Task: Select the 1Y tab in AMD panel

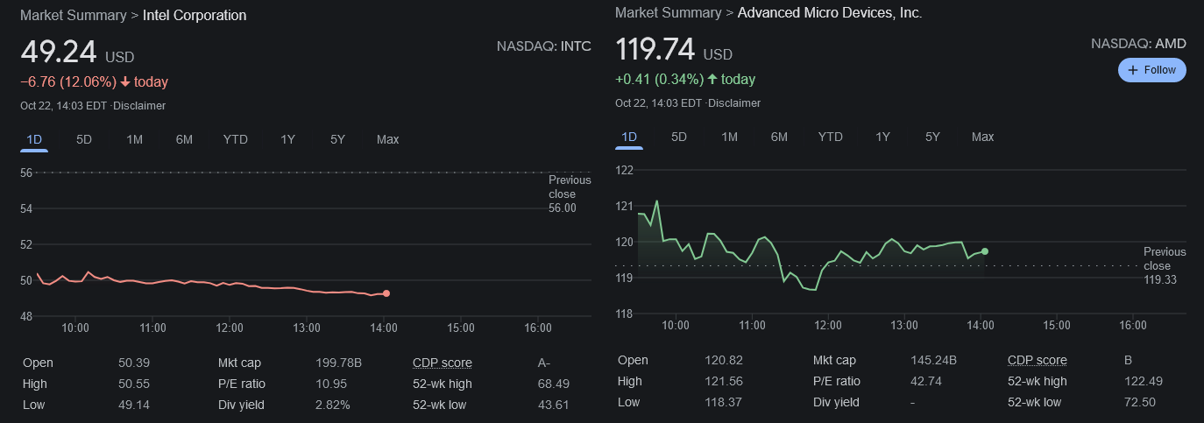Action: pyautogui.click(x=882, y=137)
